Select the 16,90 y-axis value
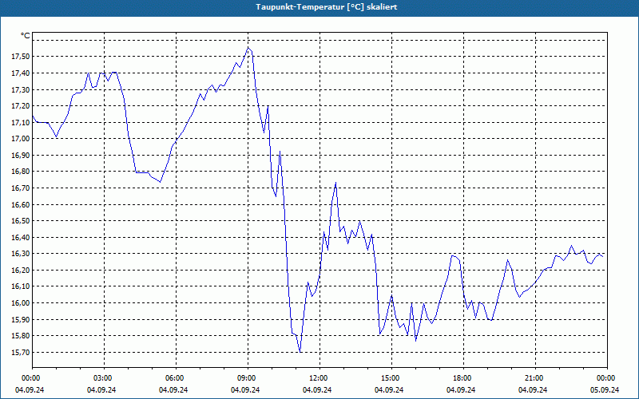 pyautogui.click(x=19, y=156)
